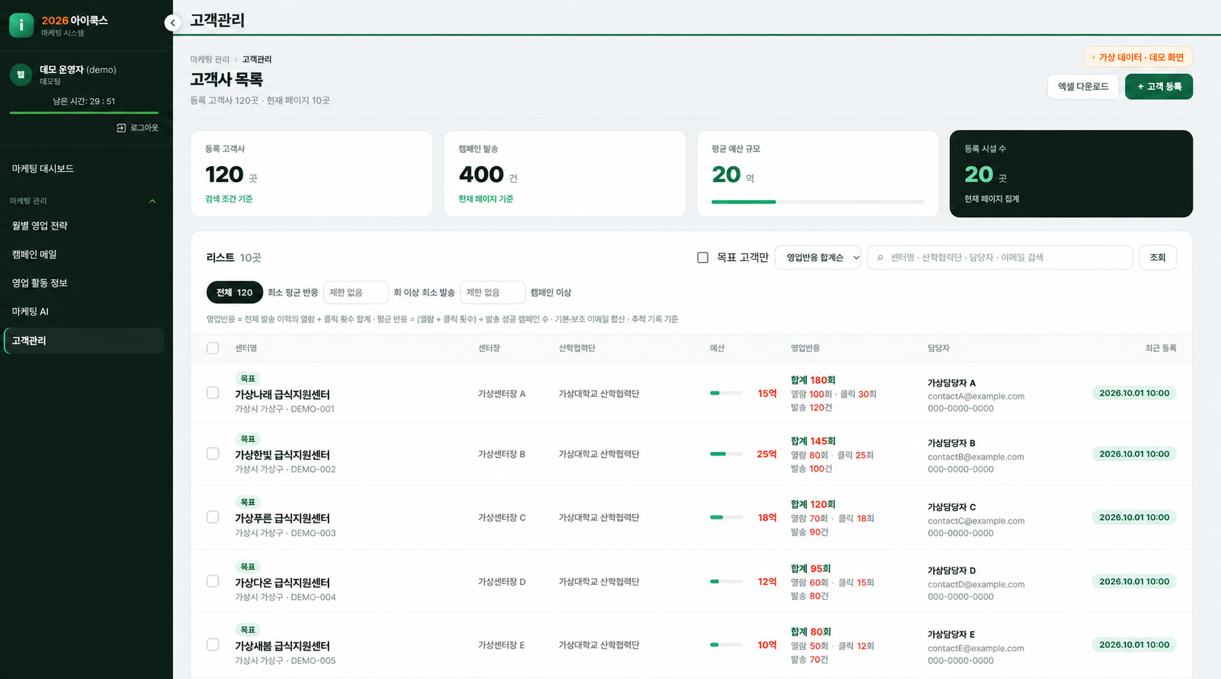
Task: Open the 영업반응 합계순 sort dropdown
Action: 818,258
